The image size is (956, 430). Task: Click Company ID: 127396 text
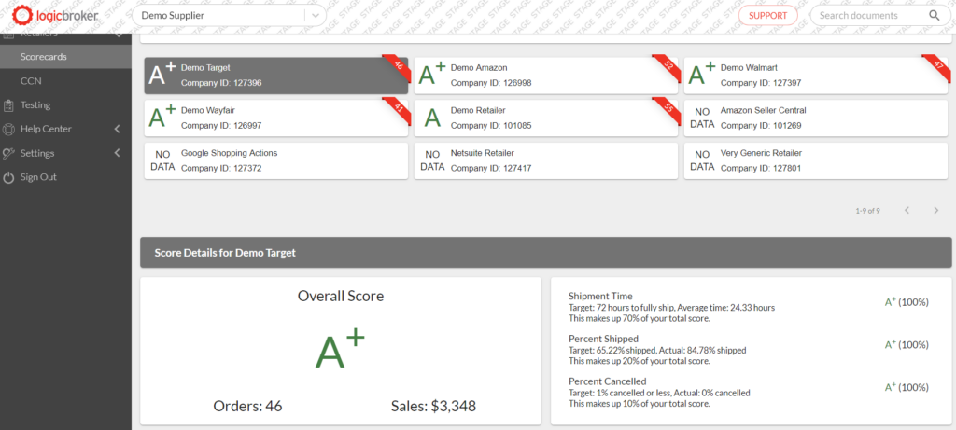[x=221, y=83]
